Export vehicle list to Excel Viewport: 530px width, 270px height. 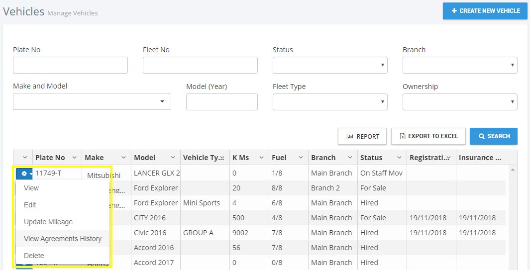(x=428, y=136)
